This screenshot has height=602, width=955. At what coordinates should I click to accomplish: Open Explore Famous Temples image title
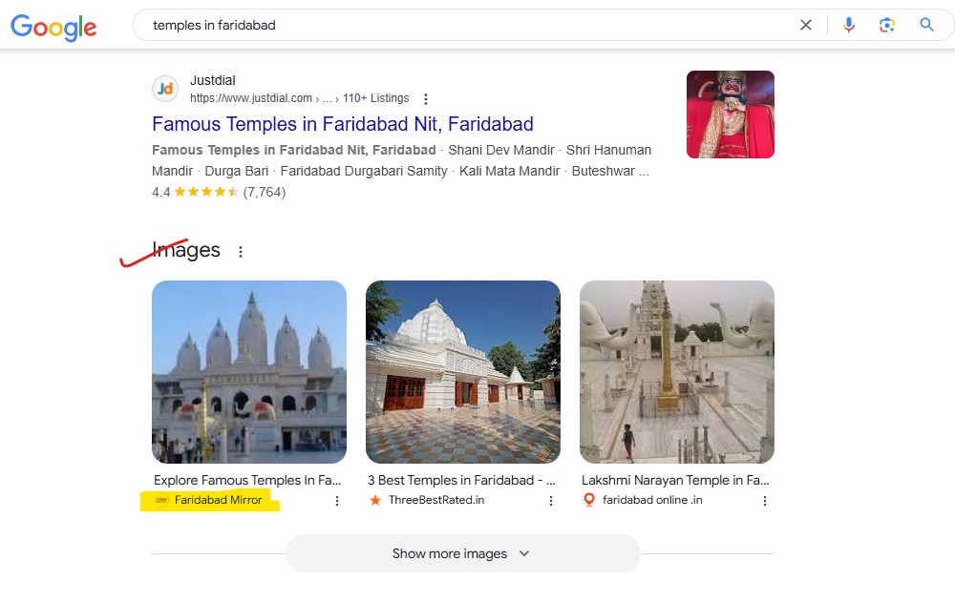pyautogui.click(x=246, y=480)
